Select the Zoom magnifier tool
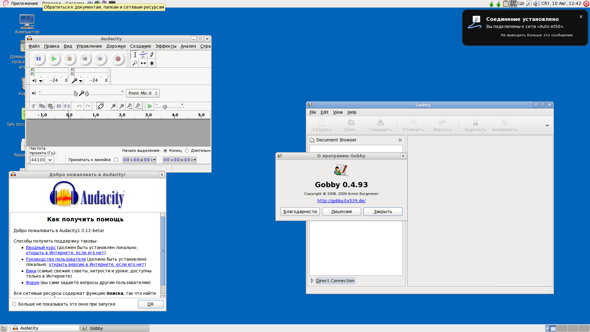The height and width of the screenshot is (332, 590). (x=135, y=63)
